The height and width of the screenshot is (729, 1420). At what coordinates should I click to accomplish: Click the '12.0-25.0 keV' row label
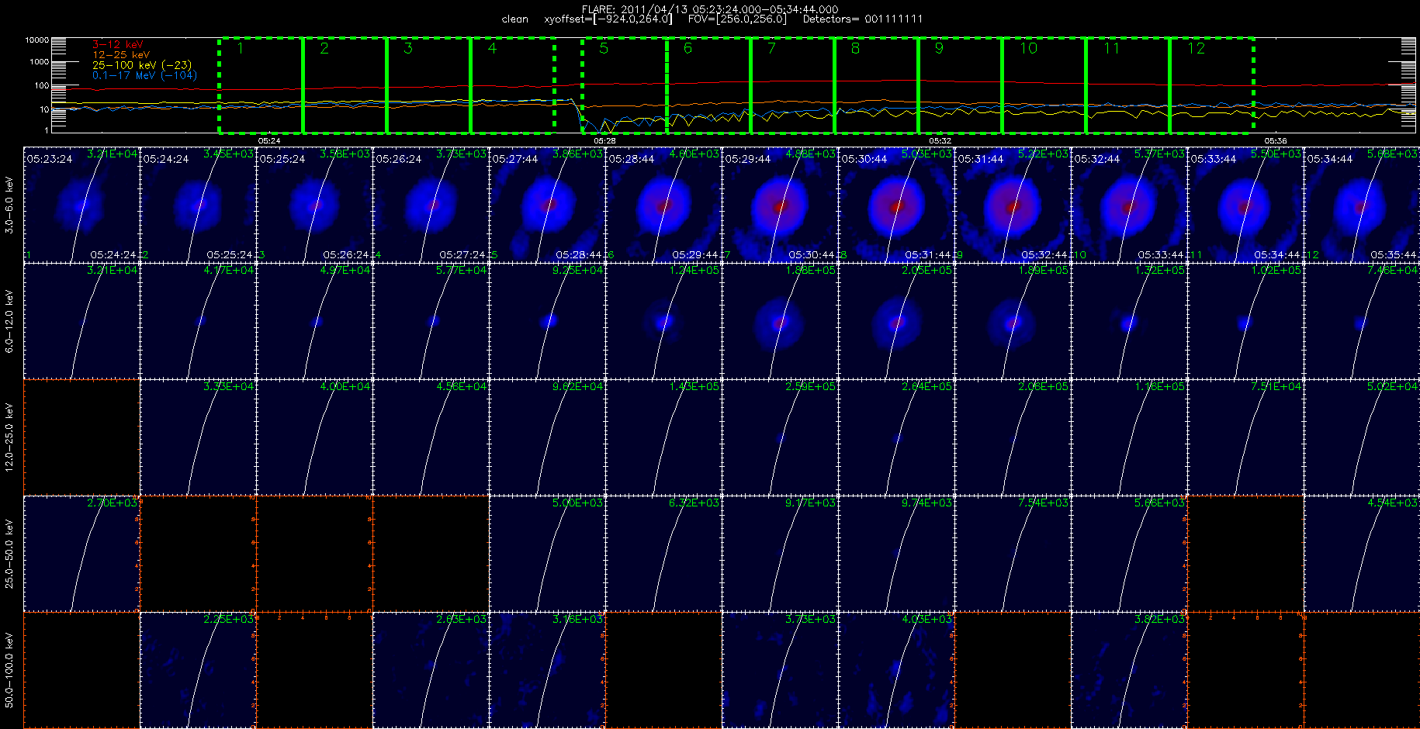(x=9, y=437)
